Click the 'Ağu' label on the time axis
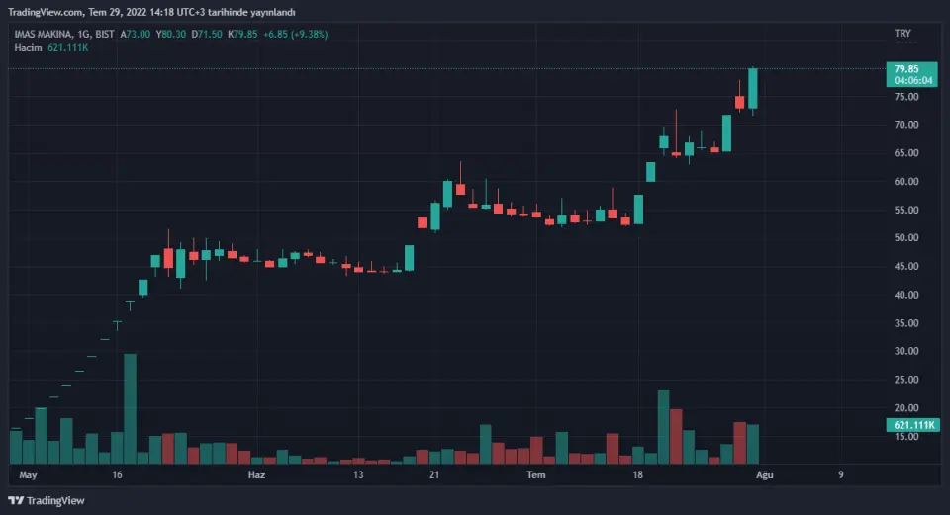Screen dimensions: 950x515 click(x=764, y=475)
